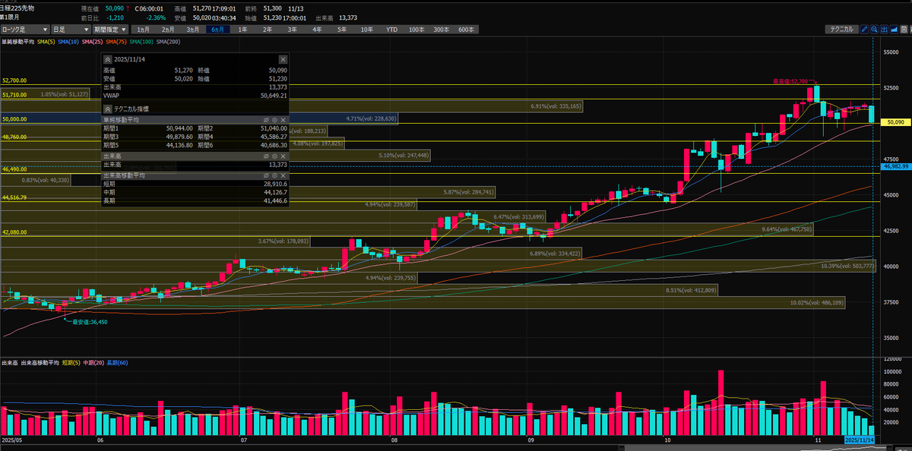Viewport: 912px width, 451px height.
Task: Click the 50,090 current price axis tag
Action: coord(895,121)
